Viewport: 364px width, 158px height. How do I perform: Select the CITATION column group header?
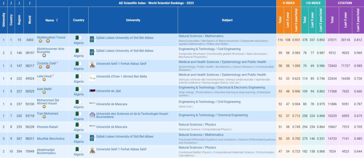pyautogui.click(x=345, y=3)
